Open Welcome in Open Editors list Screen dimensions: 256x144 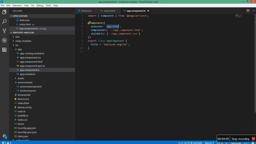click(x=42, y=20)
